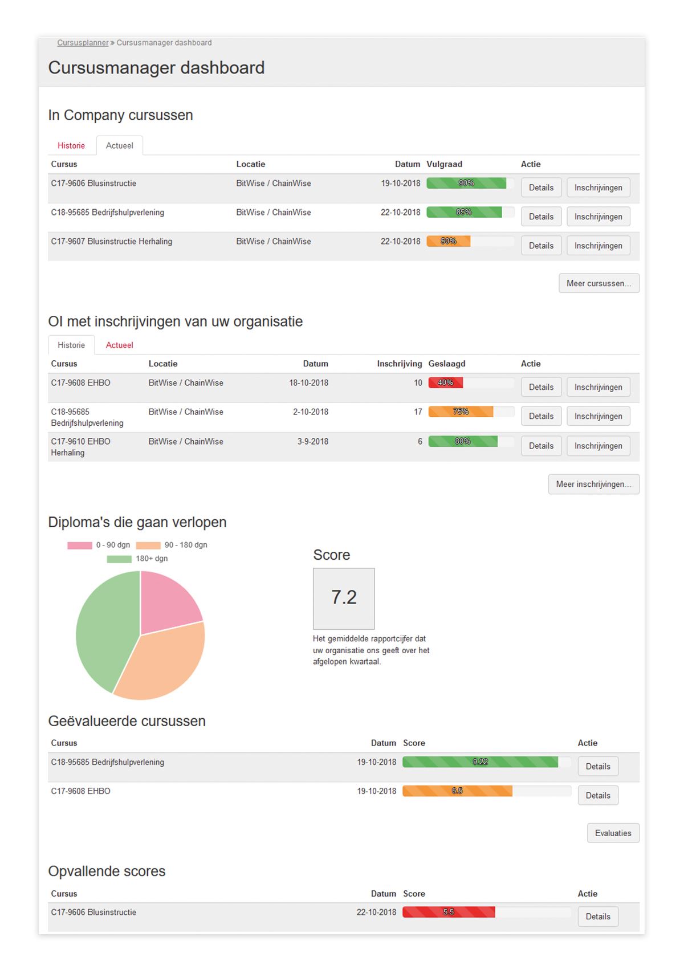
Task: Open Details for C17-9608 EHBO dated 18-10-2018
Action: [x=541, y=387]
